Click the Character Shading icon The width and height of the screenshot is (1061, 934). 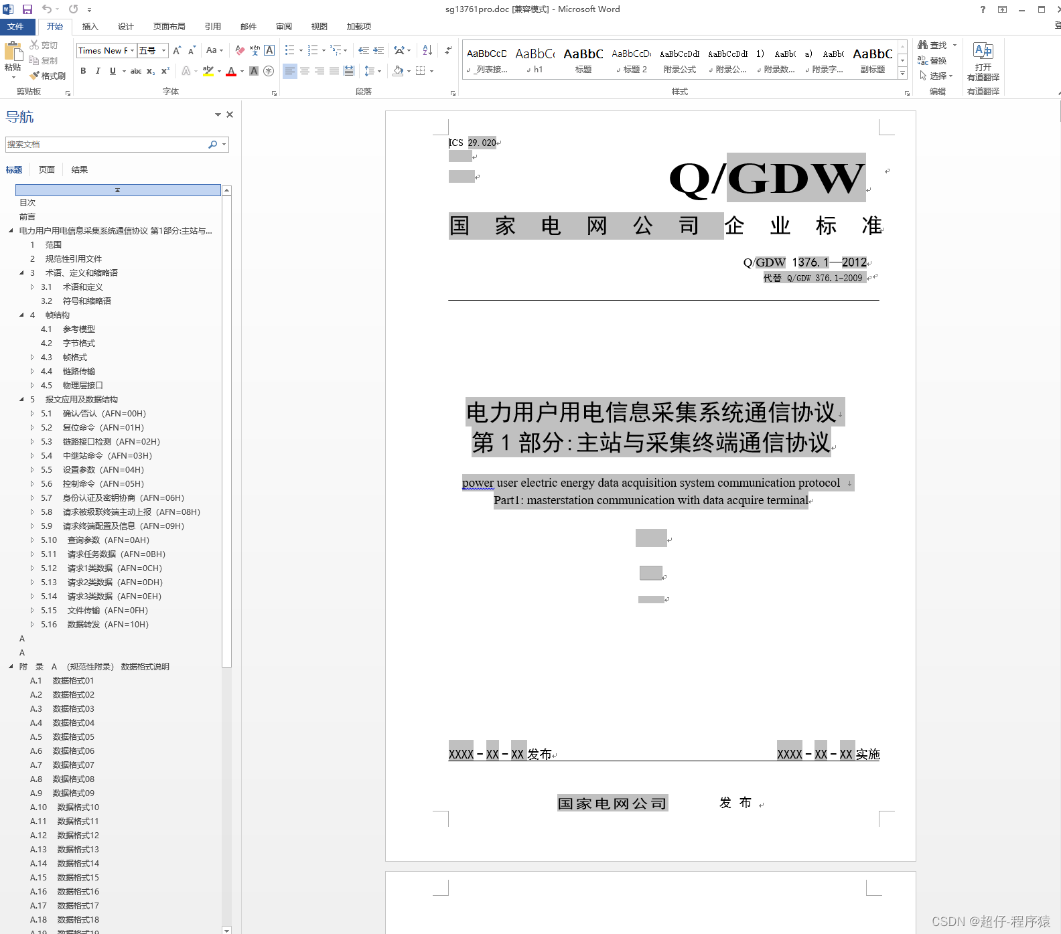[254, 71]
